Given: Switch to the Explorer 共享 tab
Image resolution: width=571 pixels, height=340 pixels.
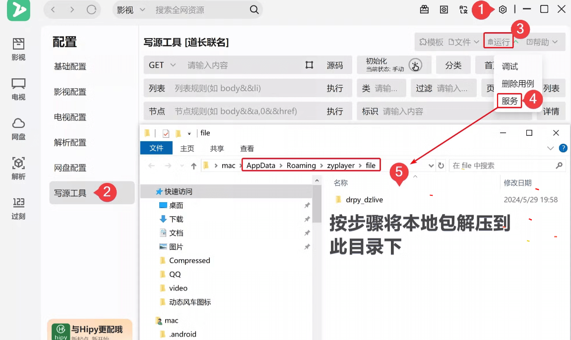Looking at the screenshot, I should (217, 148).
